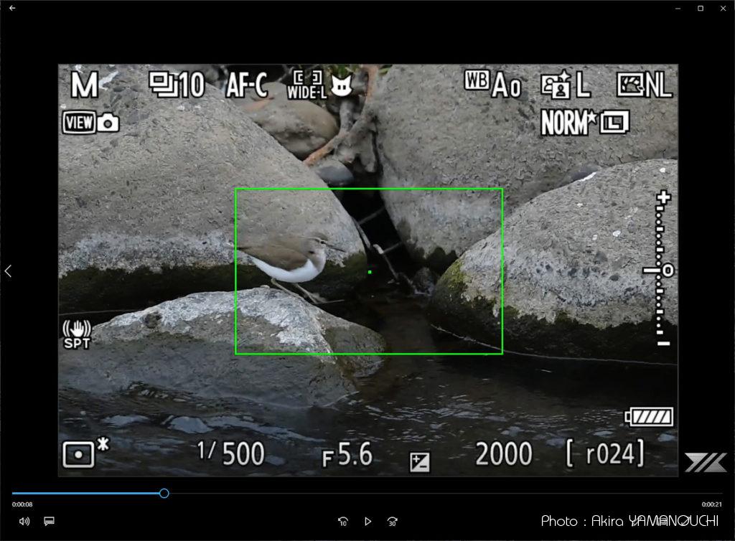Skip back 10 seconds
This screenshot has width=735, height=541.
[x=343, y=522]
